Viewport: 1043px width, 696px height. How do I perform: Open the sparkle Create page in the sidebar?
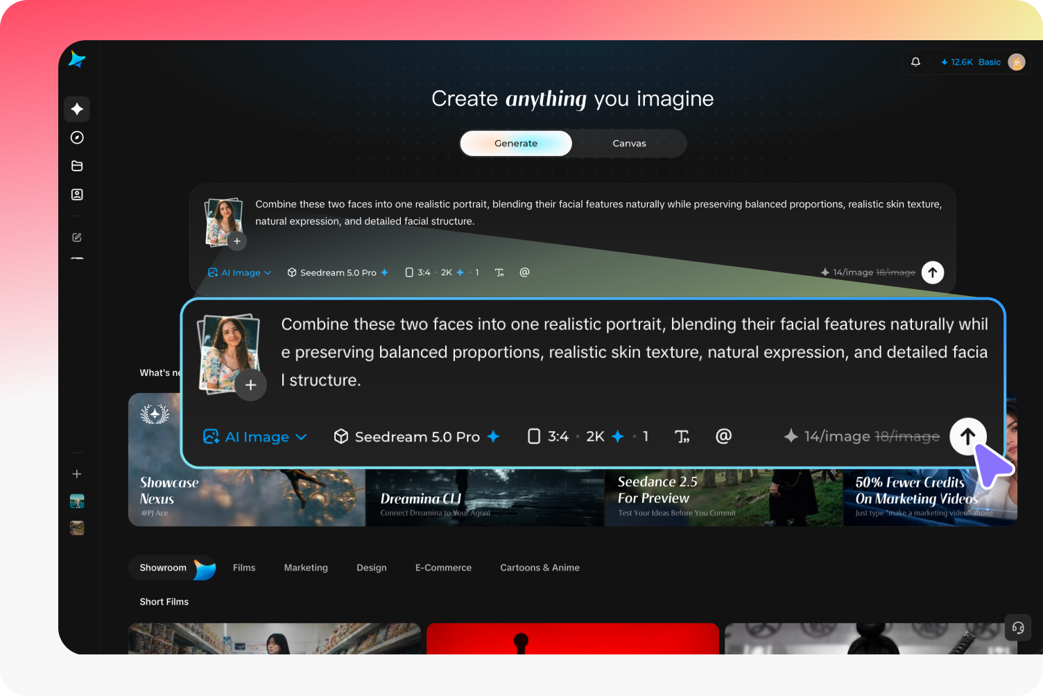tap(77, 109)
